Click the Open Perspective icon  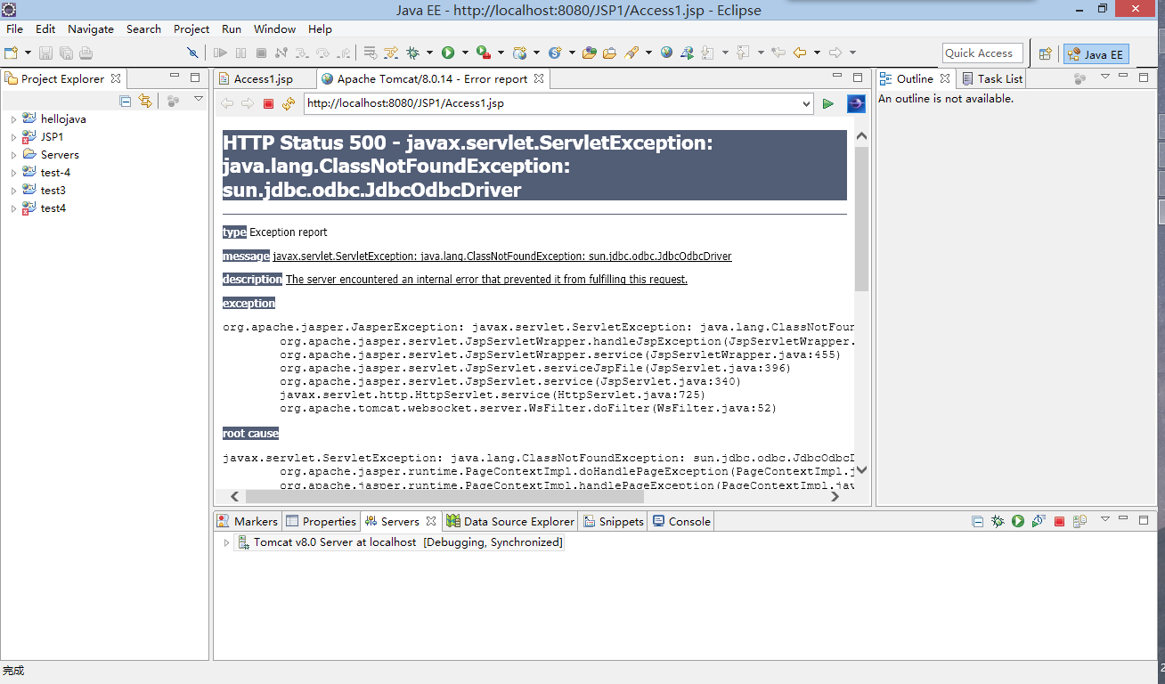coord(1046,53)
